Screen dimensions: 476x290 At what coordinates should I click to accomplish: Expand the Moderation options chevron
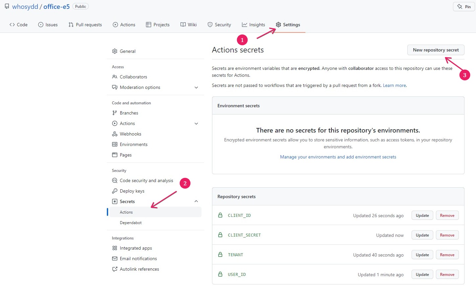196,88
